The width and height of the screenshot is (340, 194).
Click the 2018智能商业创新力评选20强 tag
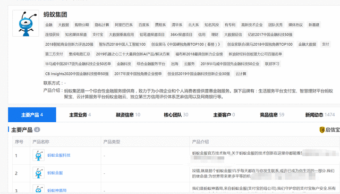[x=69, y=44]
